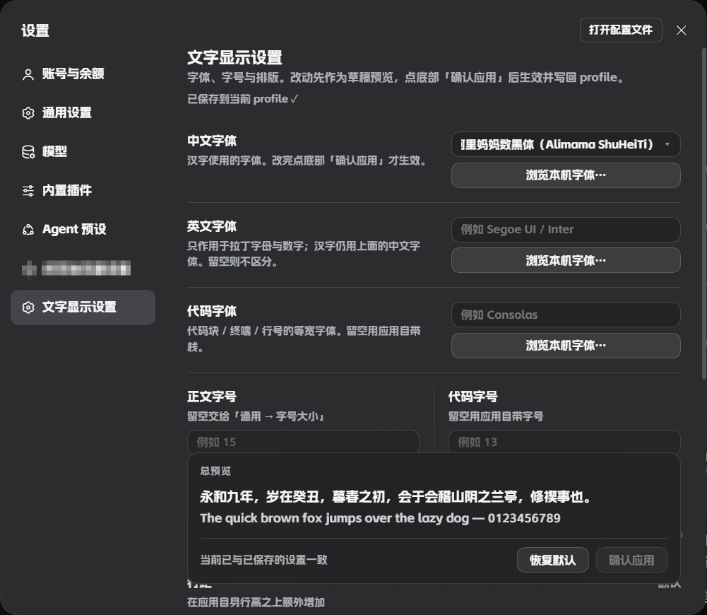This screenshot has height=615, width=707.
Task: Go to 通用设置 in the sidebar
Action: 83,113
